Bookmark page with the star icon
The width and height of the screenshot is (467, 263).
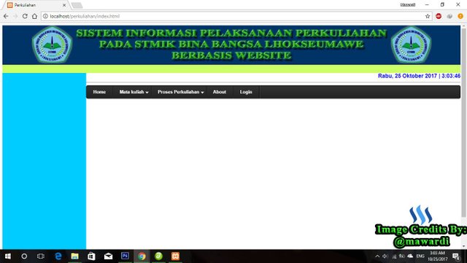pyautogui.click(x=428, y=16)
